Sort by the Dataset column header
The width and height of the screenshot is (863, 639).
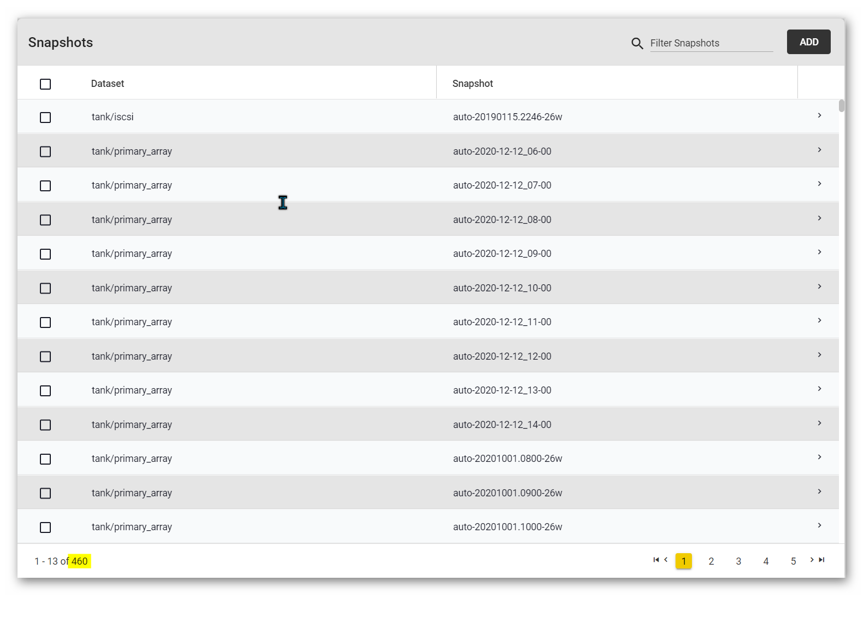coord(108,84)
